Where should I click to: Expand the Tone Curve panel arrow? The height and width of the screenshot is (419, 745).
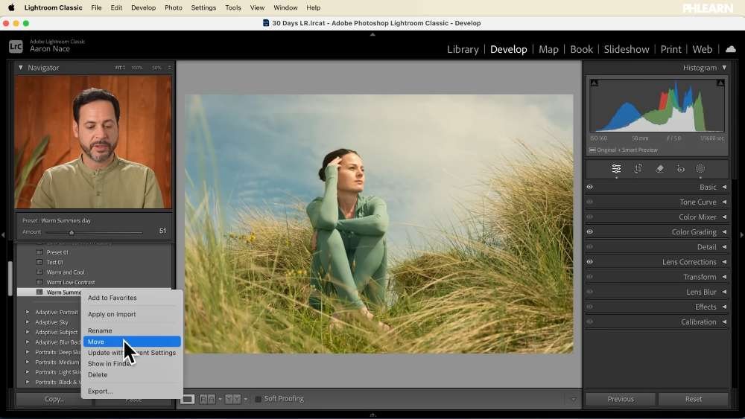pyautogui.click(x=724, y=202)
